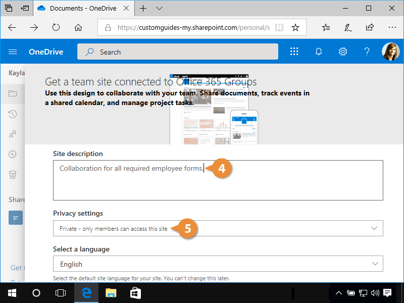Open a new browser tab
The image size is (404, 303).
tap(143, 8)
